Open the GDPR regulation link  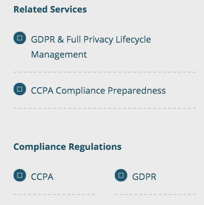point(144,177)
